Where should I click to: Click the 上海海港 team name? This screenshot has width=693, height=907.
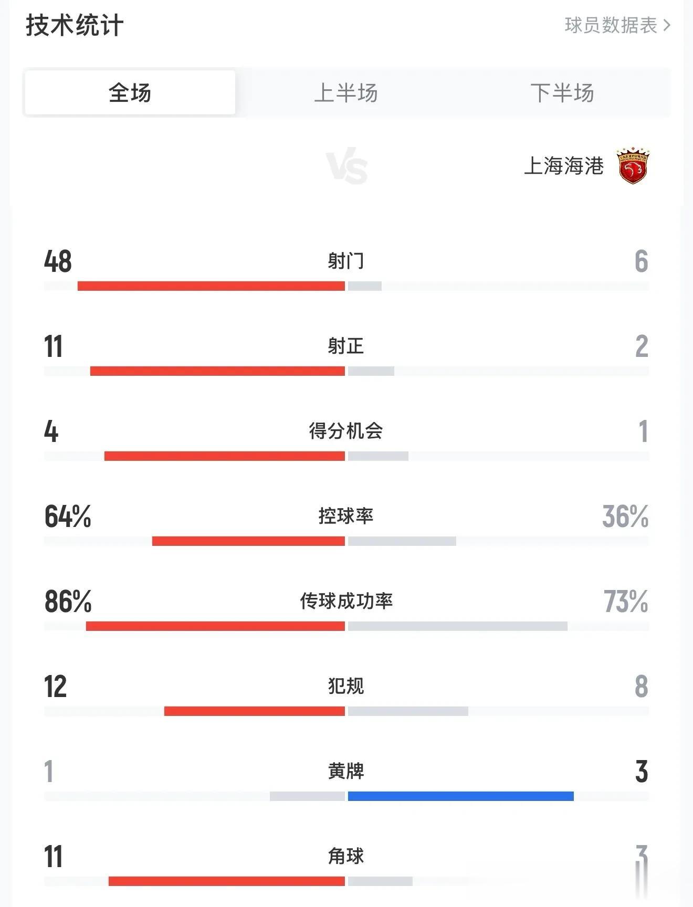click(564, 166)
